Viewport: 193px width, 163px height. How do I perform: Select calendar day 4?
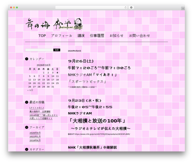[58, 73]
